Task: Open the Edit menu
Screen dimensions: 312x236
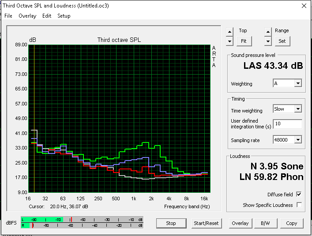Action: pos(47,16)
